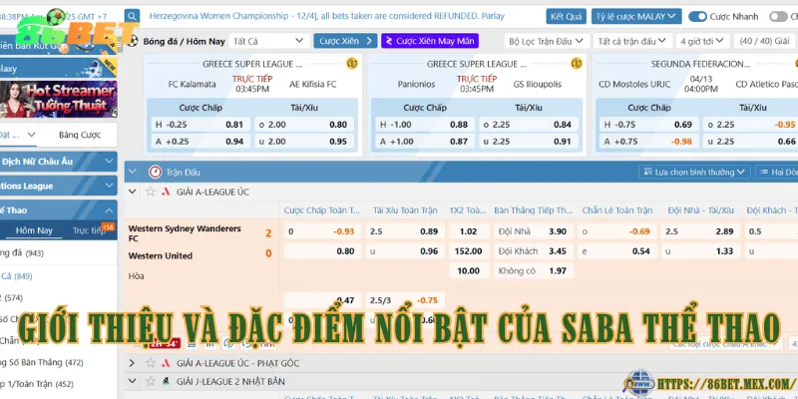Bet Panionios H -1.00 at 0.88
The image size is (798, 399).
pyautogui.click(x=425, y=125)
